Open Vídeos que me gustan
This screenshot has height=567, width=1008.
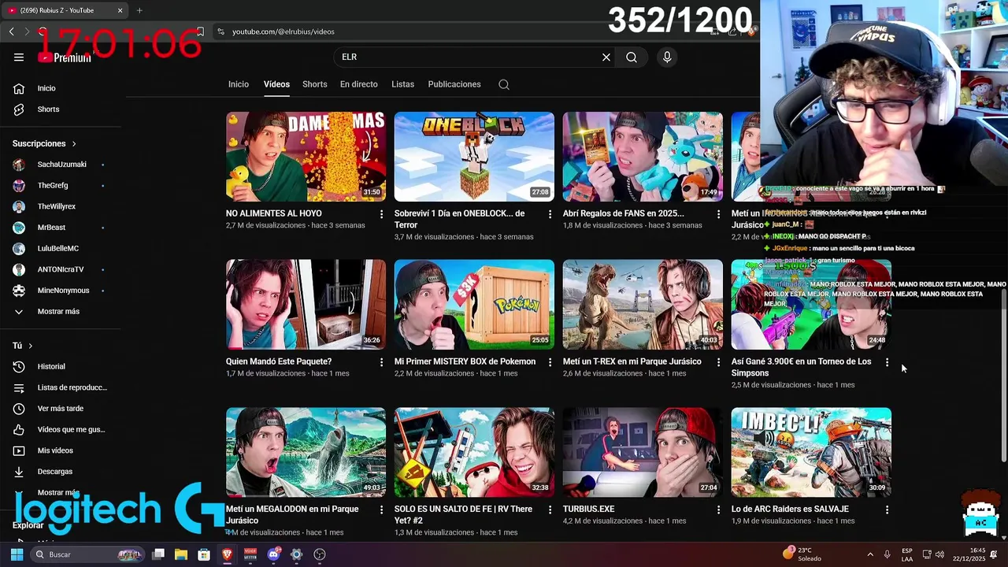(61, 429)
